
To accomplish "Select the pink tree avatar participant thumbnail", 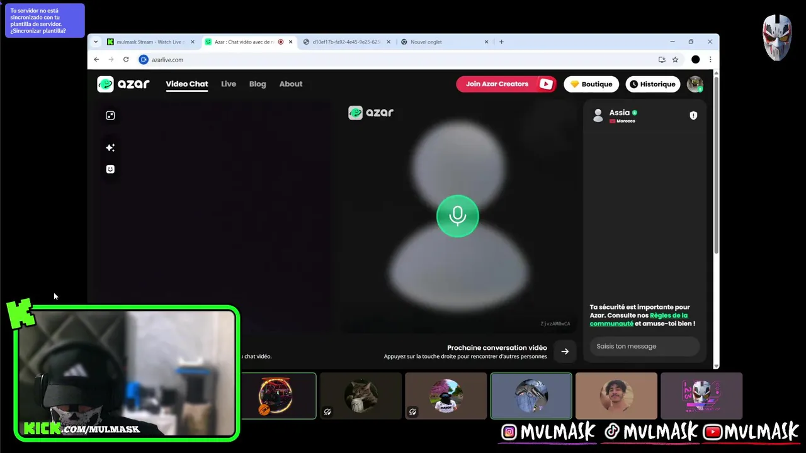I will pyautogui.click(x=446, y=396).
